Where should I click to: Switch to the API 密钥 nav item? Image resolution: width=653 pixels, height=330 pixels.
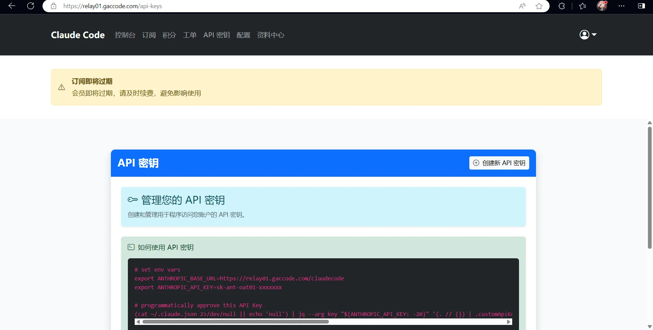click(x=217, y=35)
